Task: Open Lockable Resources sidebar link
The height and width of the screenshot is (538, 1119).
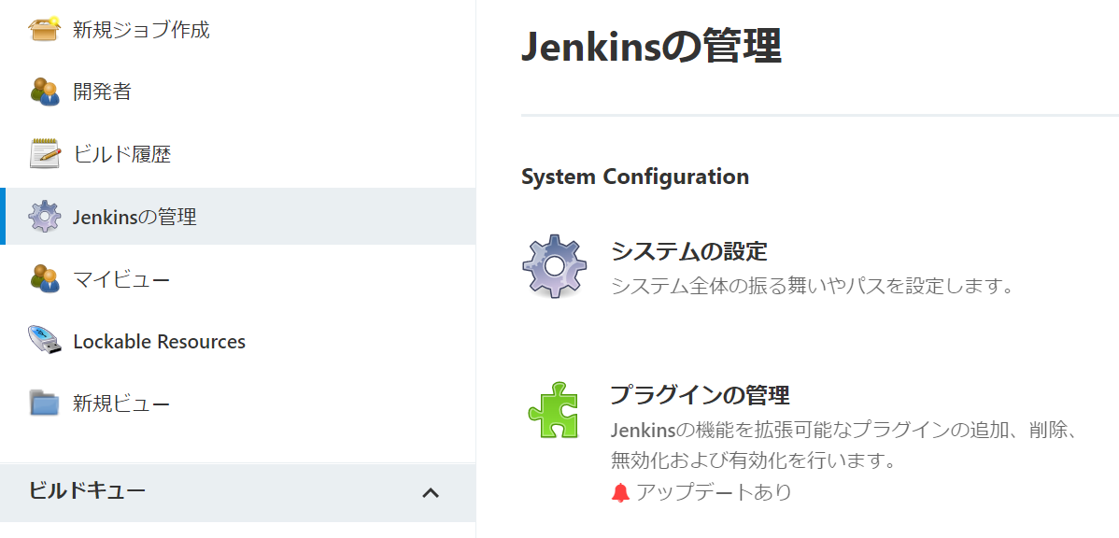Action: pos(159,342)
